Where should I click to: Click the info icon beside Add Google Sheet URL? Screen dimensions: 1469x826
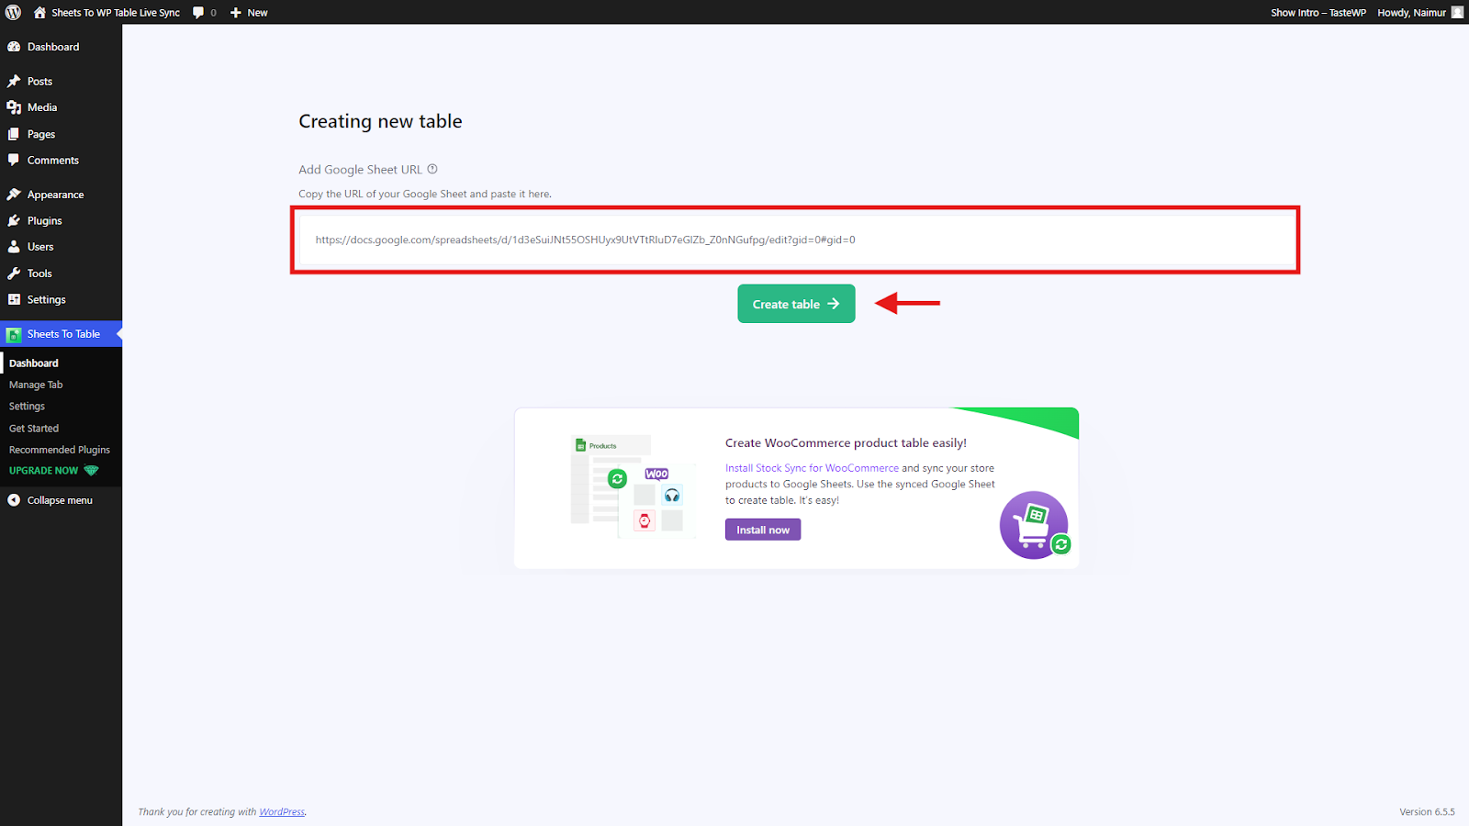point(432,169)
